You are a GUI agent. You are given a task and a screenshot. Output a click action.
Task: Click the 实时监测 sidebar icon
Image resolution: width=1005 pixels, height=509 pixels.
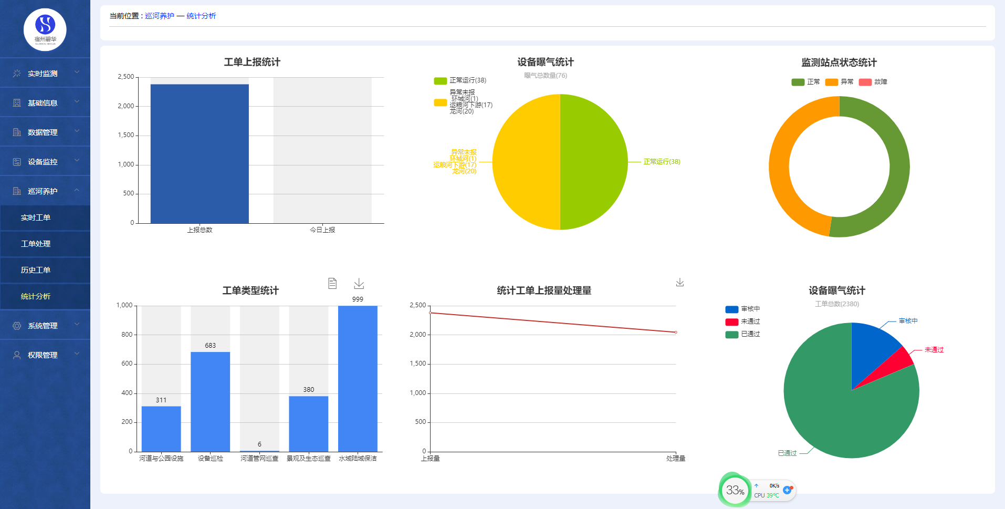(x=17, y=74)
